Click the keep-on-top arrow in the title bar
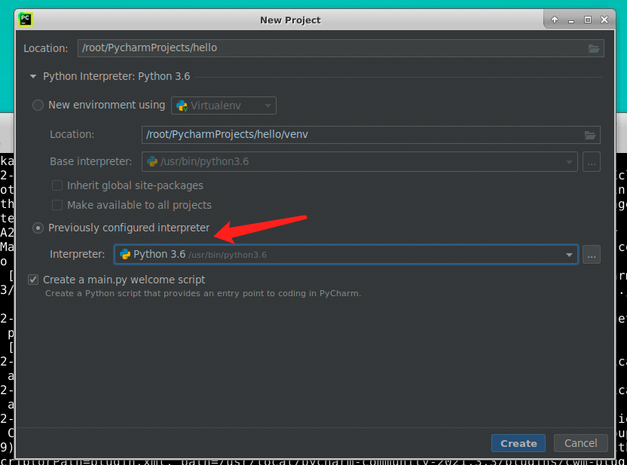 555,20
